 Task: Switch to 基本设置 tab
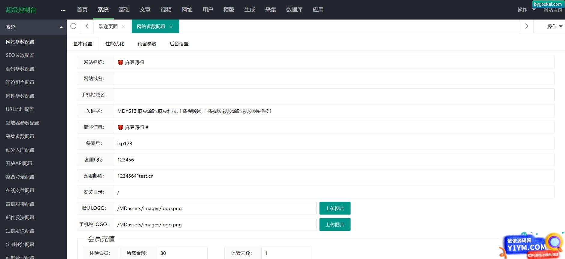click(83, 44)
